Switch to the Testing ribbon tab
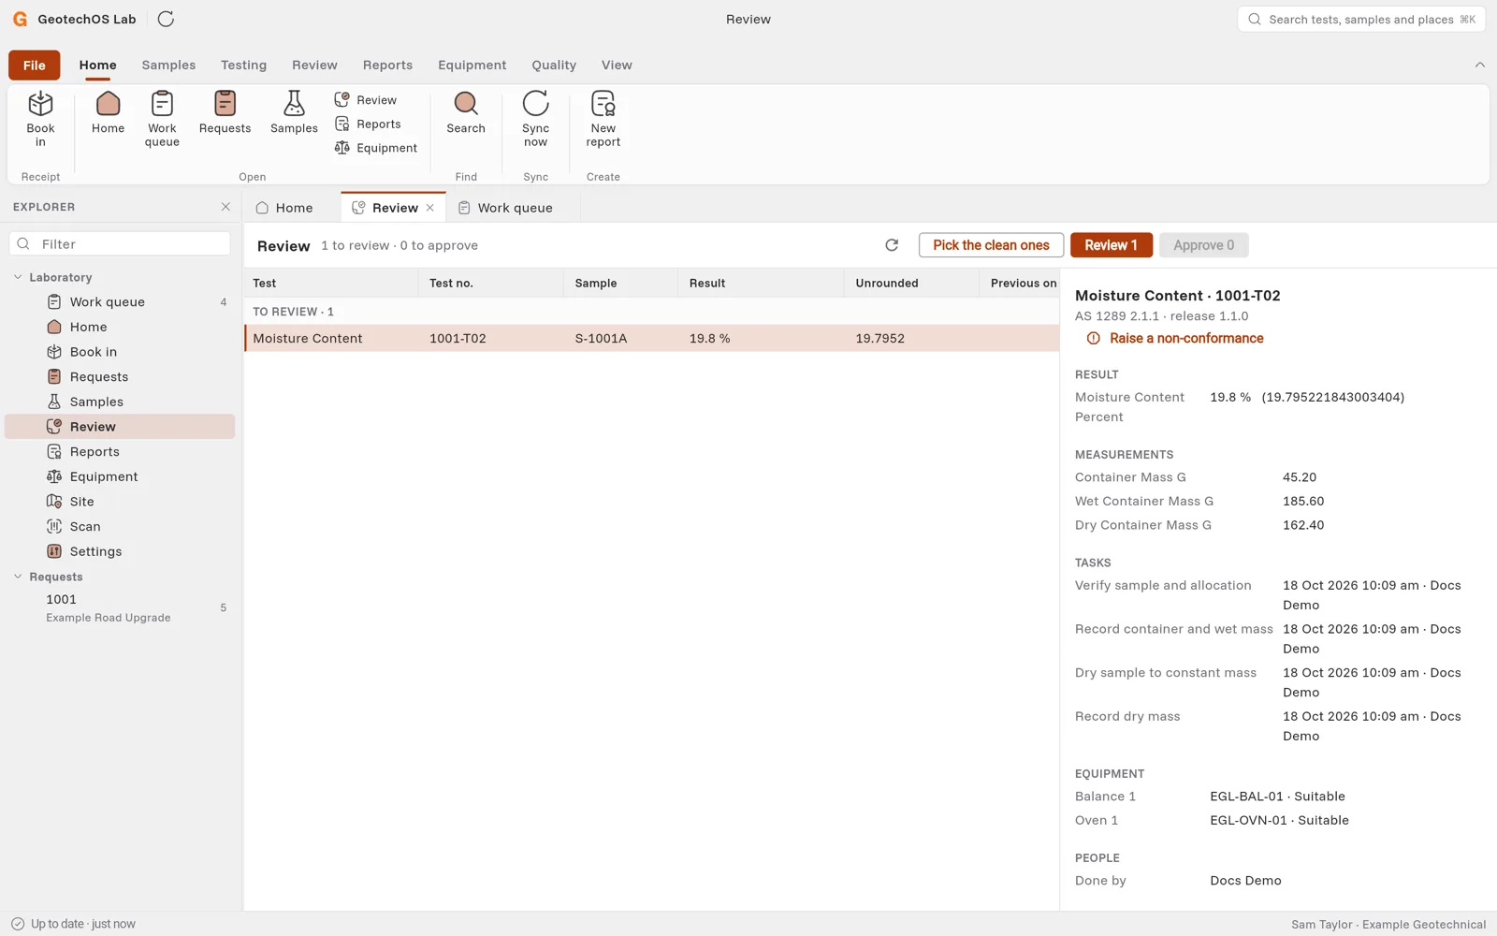 click(x=243, y=65)
